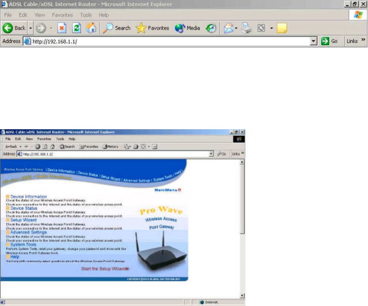
Task: Open File menu in lower IE window
Action: click(x=8, y=139)
